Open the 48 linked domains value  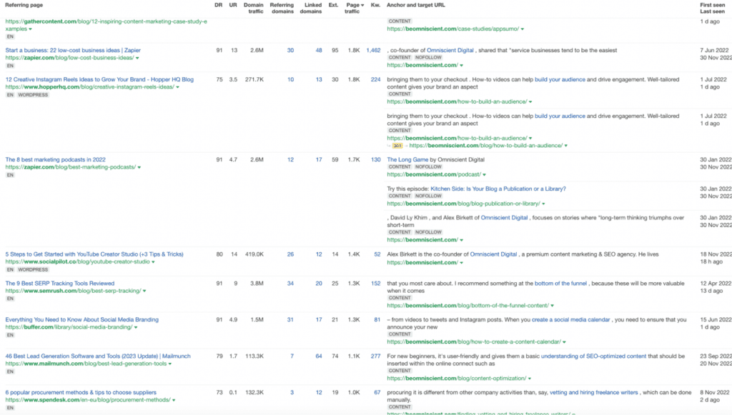pos(319,51)
